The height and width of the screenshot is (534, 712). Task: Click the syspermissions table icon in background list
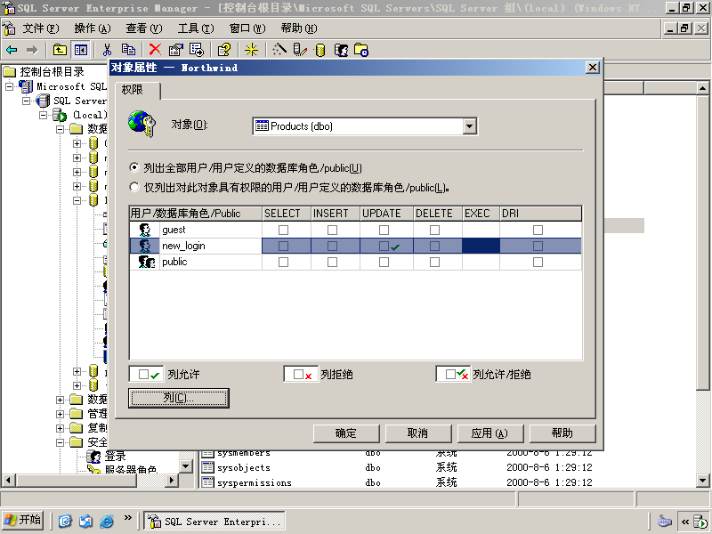tap(207, 482)
